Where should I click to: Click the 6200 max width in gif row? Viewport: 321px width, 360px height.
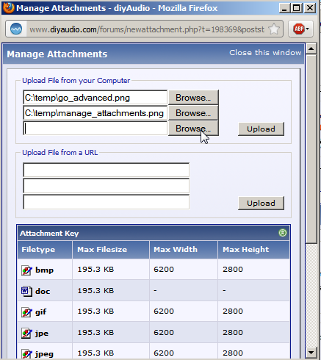164,312
